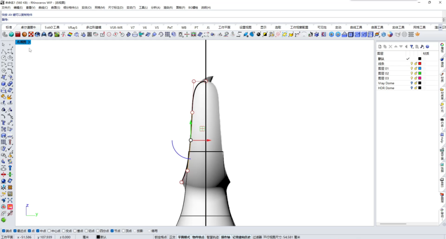This screenshot has width=446, height=239.
Task: Open layer panel help icon
Action: pyautogui.click(x=427, y=47)
